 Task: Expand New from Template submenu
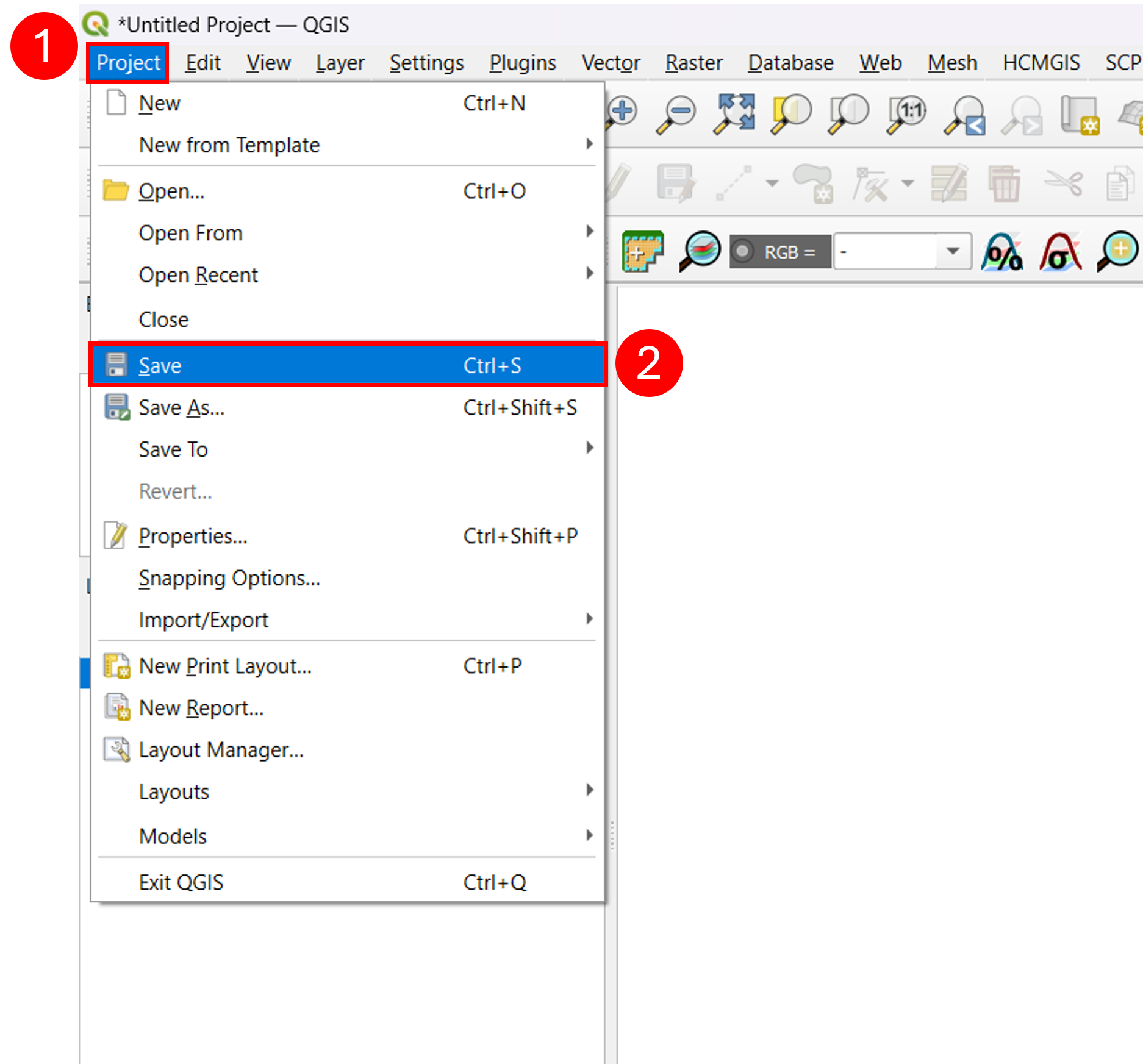348,145
